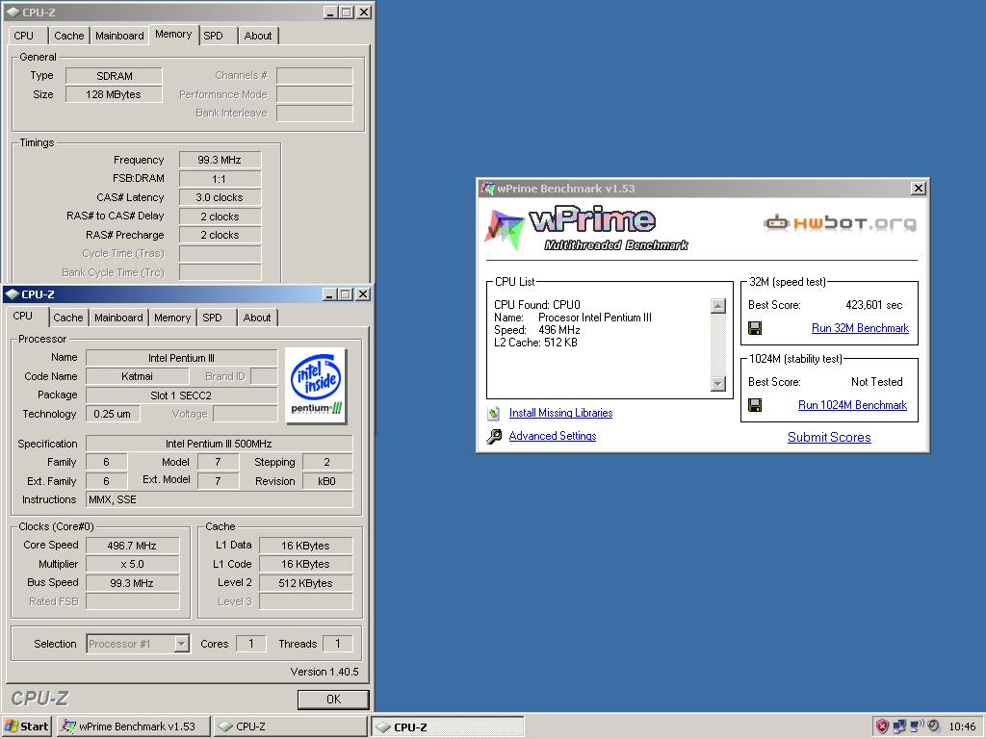Open the Advanced Settings link
The image size is (986, 739).
coord(553,436)
